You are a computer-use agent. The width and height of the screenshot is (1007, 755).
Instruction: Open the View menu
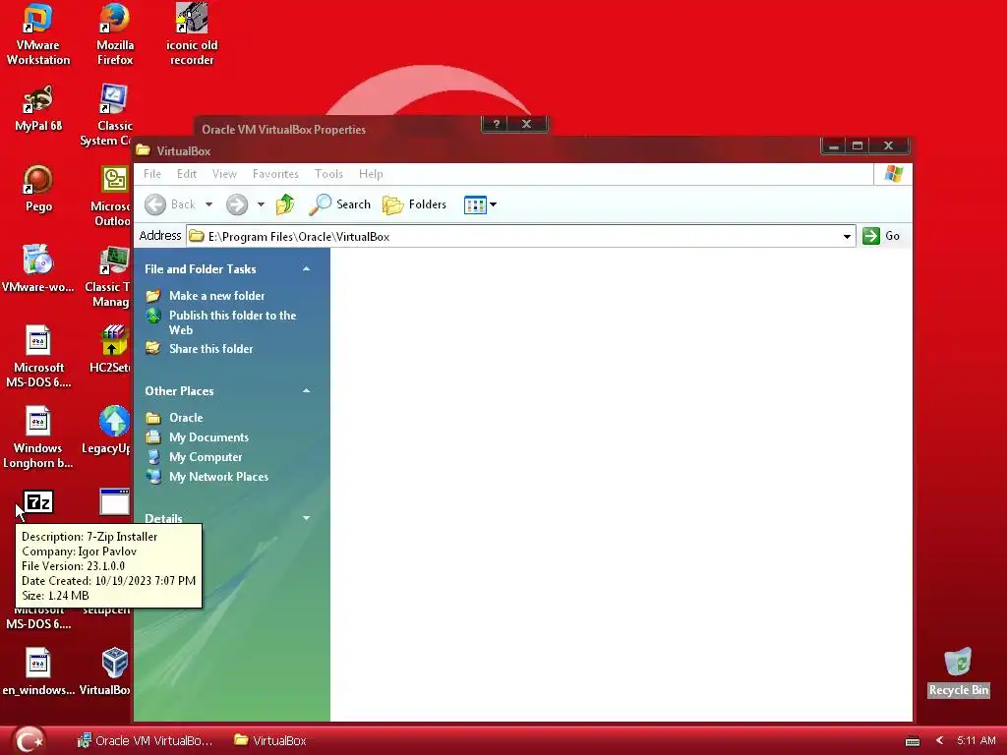(224, 174)
